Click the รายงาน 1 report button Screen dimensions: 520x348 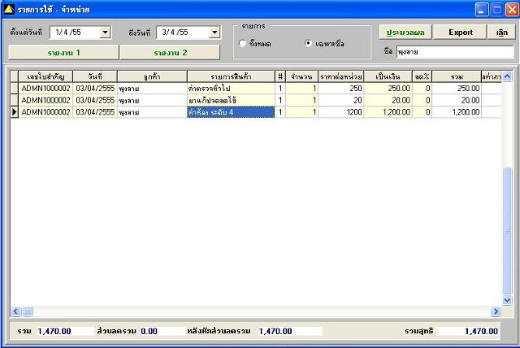63,52
